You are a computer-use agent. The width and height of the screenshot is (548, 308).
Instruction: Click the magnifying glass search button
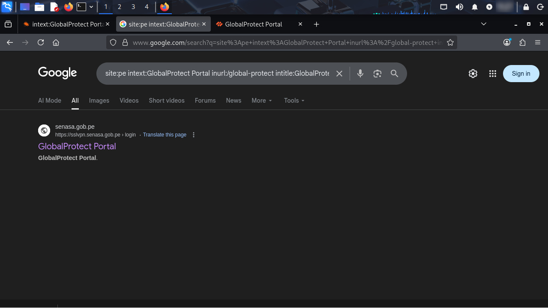click(x=395, y=74)
